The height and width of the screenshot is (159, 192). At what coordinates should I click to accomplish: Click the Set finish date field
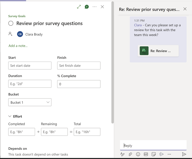(79, 66)
